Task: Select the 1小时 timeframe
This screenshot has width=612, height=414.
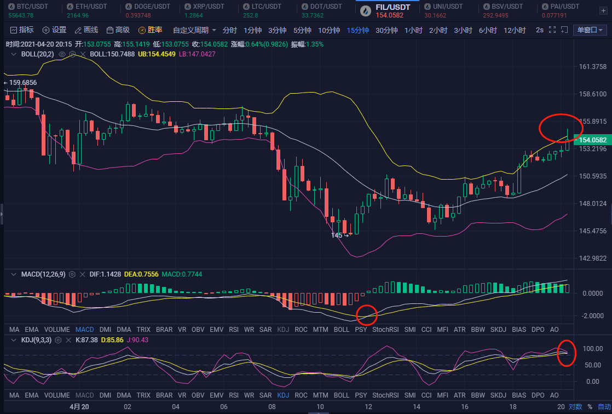Action: point(413,30)
